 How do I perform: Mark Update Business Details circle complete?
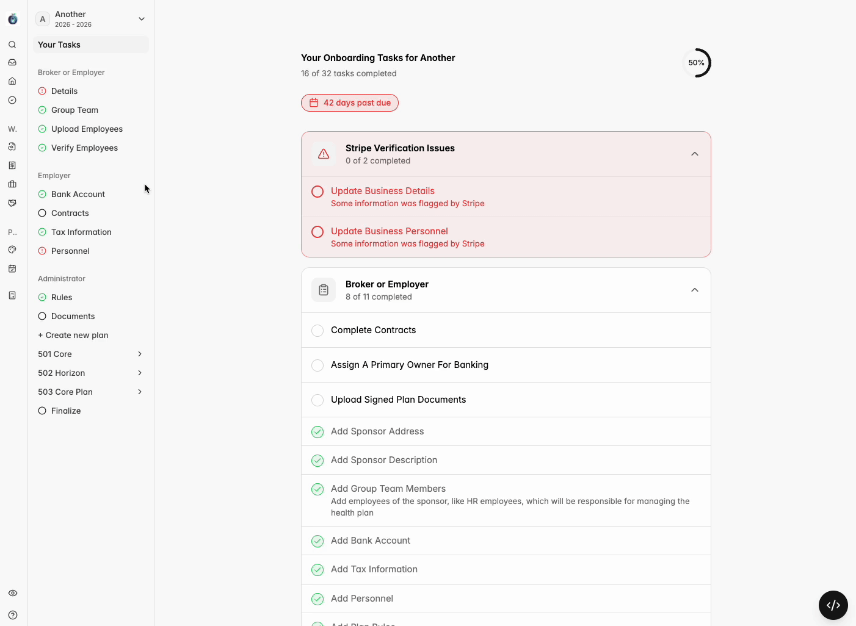[317, 192]
